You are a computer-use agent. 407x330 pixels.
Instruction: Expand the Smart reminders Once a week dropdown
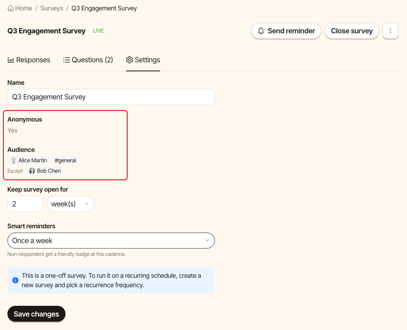point(111,240)
